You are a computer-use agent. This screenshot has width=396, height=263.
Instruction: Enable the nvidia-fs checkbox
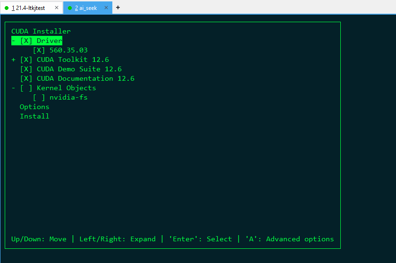point(39,98)
